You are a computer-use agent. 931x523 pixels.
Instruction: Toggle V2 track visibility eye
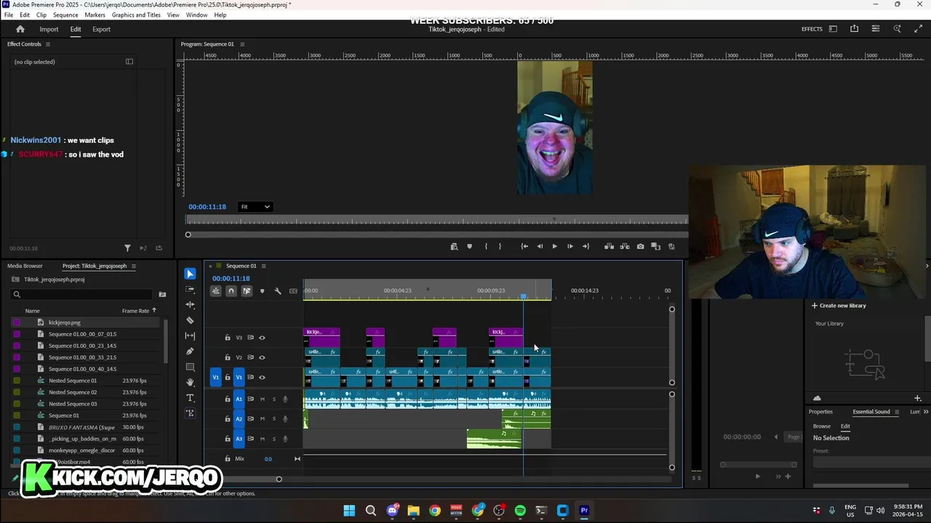[262, 357]
